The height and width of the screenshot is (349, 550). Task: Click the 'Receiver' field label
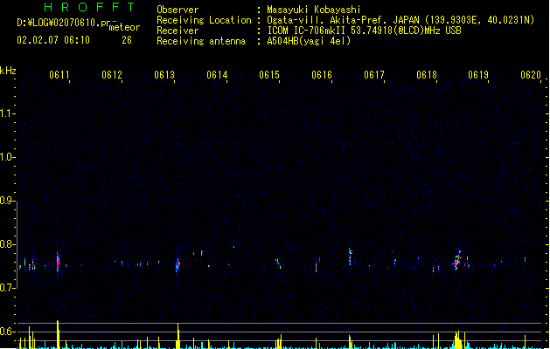(178, 31)
